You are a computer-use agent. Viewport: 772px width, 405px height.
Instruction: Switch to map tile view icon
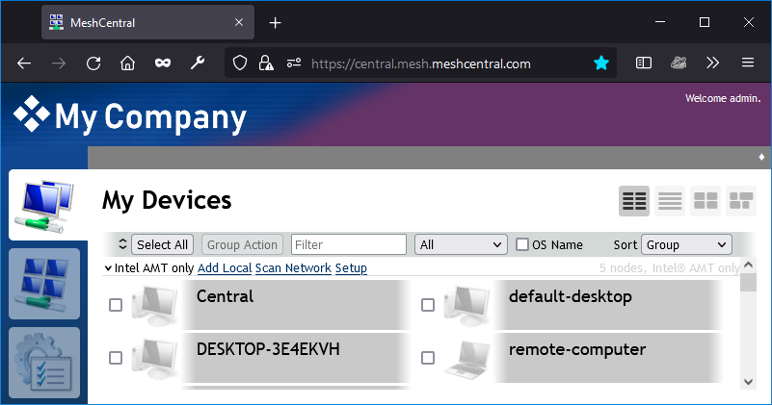pyautogui.click(x=741, y=201)
